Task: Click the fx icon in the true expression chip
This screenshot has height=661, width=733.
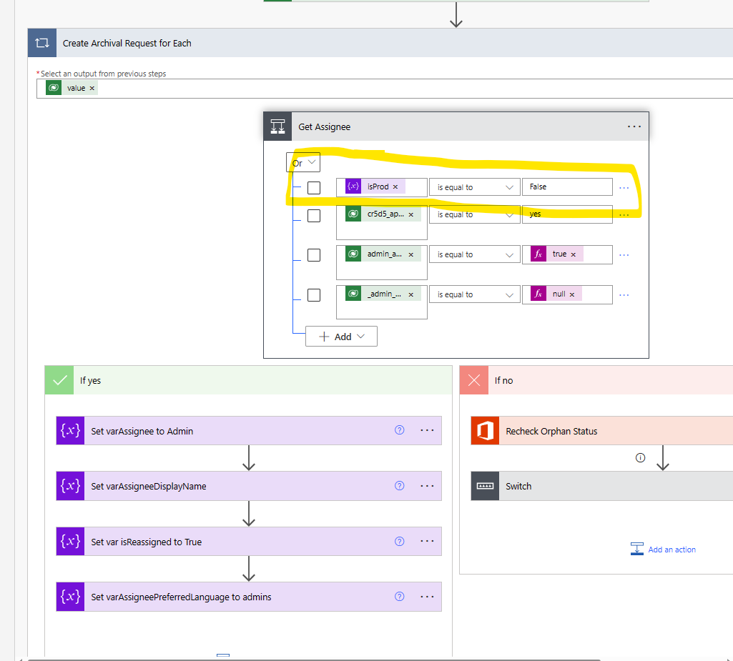Action: click(x=537, y=254)
